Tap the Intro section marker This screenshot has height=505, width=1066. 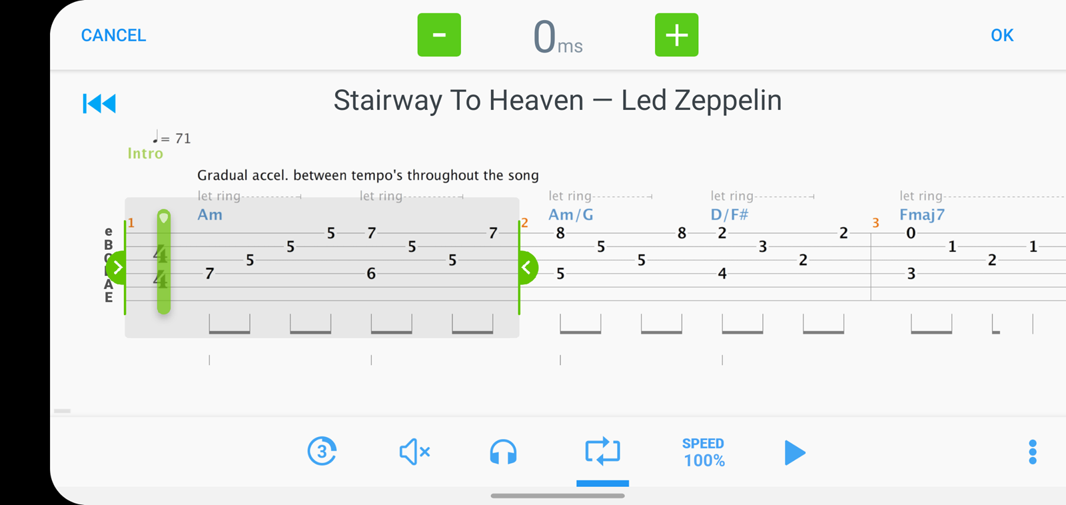tap(145, 153)
